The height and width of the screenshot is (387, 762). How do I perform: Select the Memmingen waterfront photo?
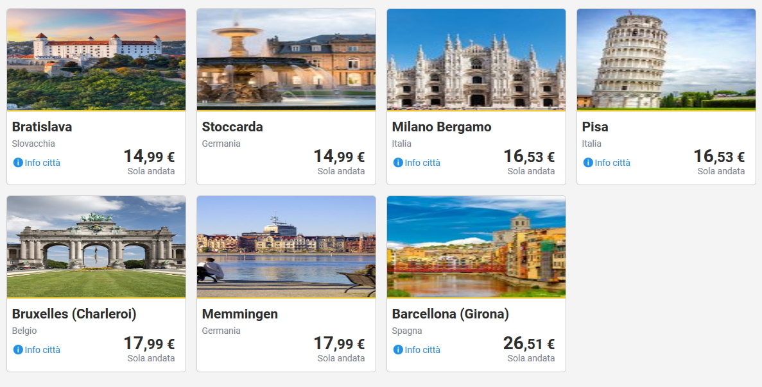click(286, 247)
